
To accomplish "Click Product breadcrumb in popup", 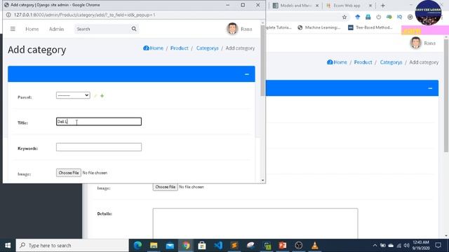I will pos(180,48).
